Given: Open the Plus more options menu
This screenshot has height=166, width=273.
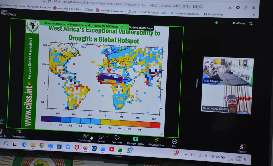Looking at the screenshot, I should pyautogui.click(x=174, y=142).
